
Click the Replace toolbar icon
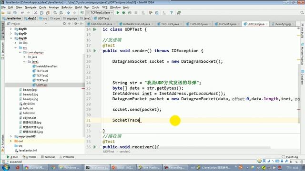coord(61,13)
